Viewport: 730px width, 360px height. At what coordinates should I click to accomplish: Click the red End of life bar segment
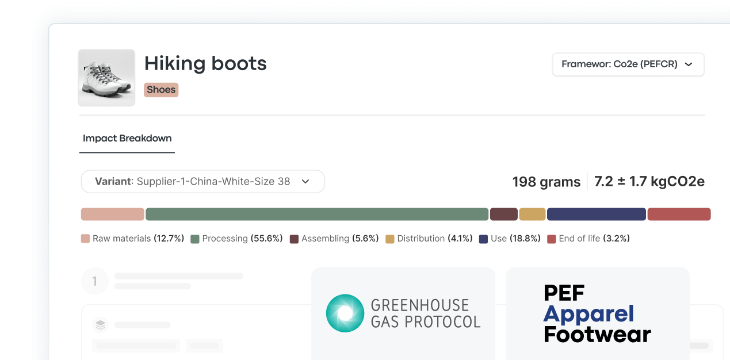pos(679,215)
